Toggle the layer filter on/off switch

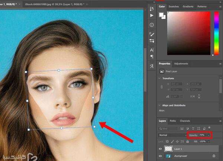pyautogui.click(x=209, y=128)
